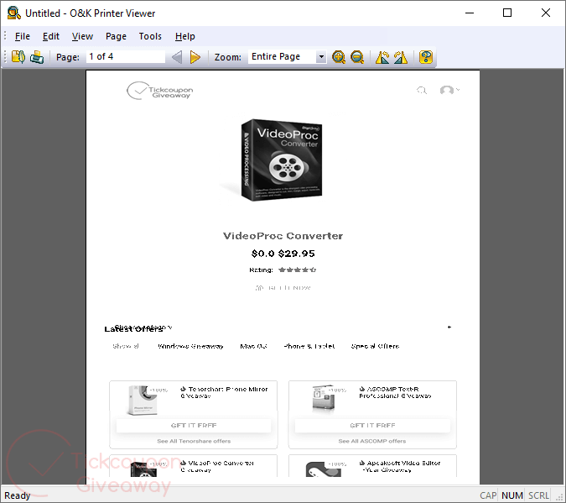Click the NUM indicator in status bar

point(511,495)
